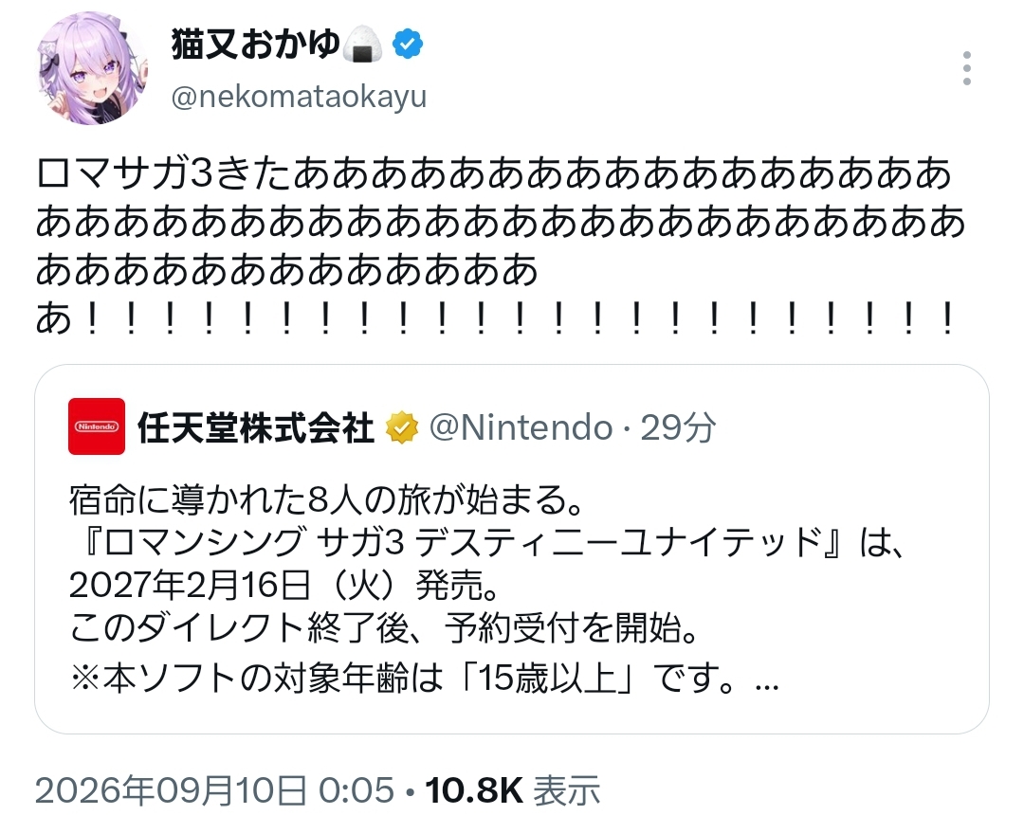
Task: Click the 宿命に導かれた8人の旅 line in the quote
Action: tap(326, 499)
